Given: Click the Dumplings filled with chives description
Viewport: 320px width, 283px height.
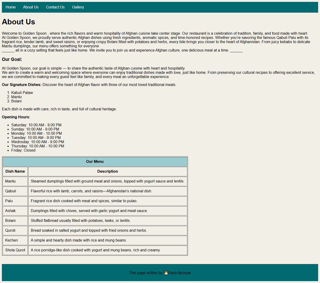Looking at the screenshot, I should point(108,211).
